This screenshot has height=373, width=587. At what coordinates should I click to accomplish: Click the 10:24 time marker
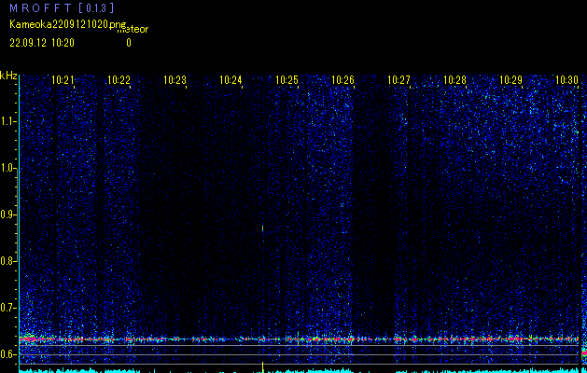pyautogui.click(x=231, y=80)
